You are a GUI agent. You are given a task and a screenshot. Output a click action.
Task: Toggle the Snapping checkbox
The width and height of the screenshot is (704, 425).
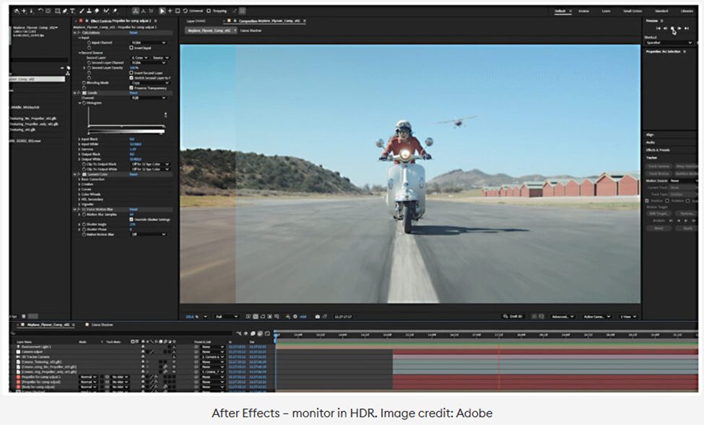coord(209,10)
